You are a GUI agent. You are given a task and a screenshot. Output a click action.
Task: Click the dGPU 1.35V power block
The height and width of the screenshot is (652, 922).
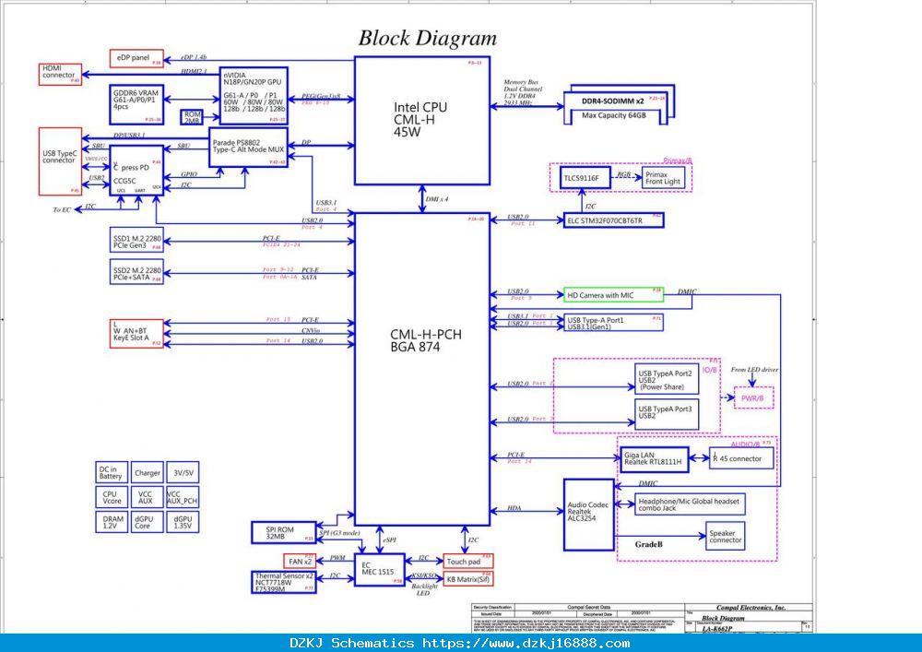pos(183,522)
